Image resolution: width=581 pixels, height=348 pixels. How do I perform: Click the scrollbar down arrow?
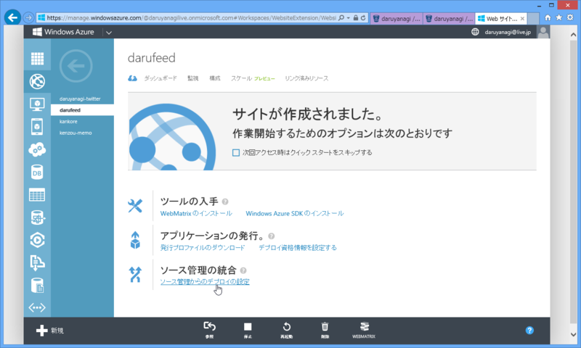(x=573, y=335)
